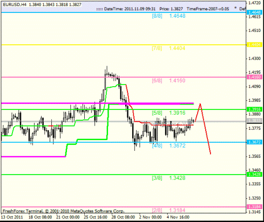
Task: Select the pink 1.4160 axis label
Action: tap(254, 77)
